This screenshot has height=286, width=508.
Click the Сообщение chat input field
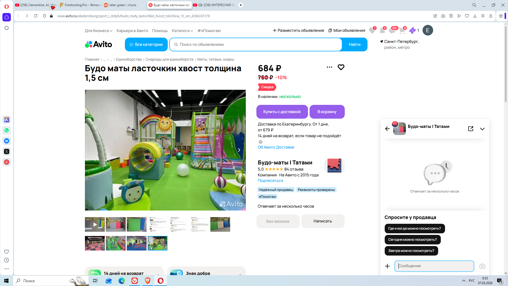click(434, 266)
